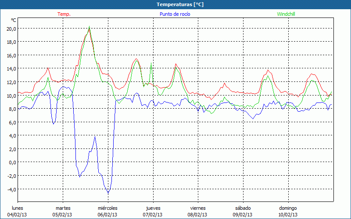
Task: Click the 06/02/13 date label
Action: pos(107,215)
